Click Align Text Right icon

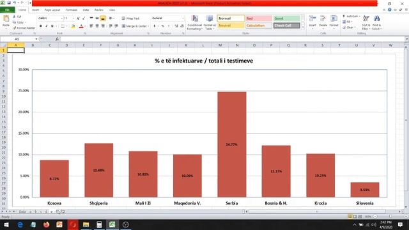click(x=103, y=26)
